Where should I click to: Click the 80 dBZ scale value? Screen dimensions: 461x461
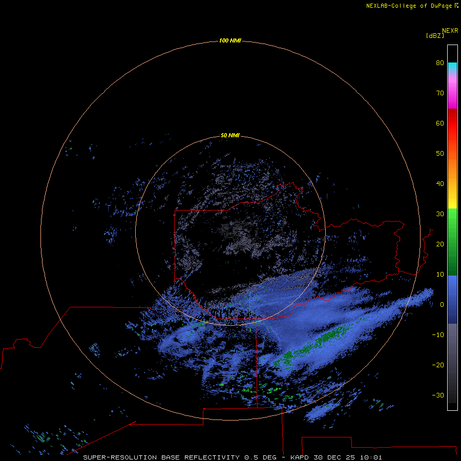440,62
